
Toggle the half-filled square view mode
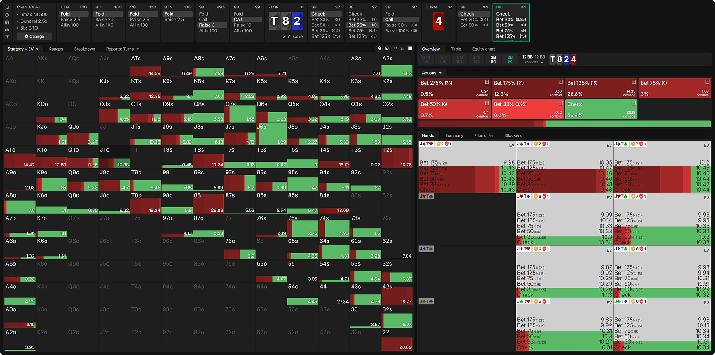pyautogui.click(x=387, y=48)
